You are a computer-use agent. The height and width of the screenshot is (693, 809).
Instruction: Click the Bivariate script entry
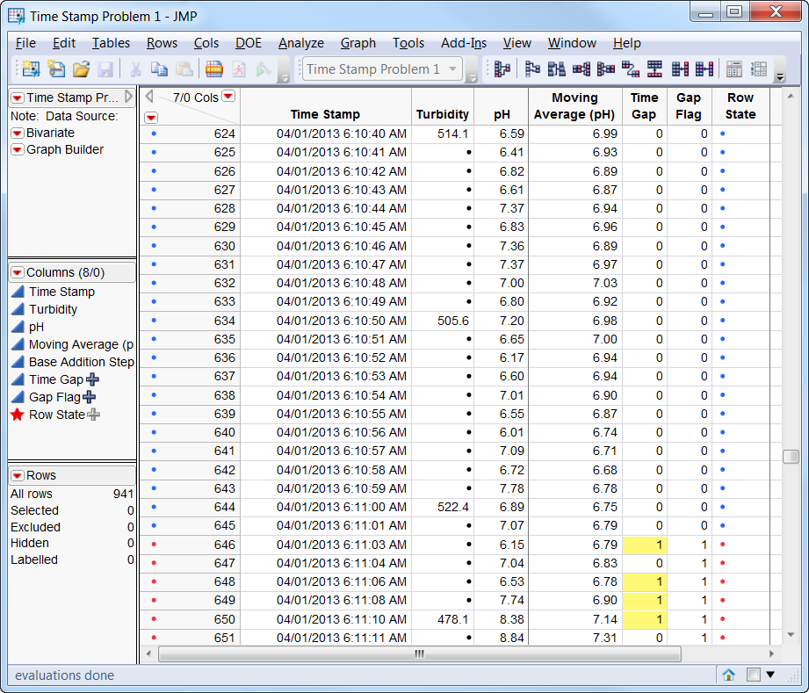pyautogui.click(x=49, y=133)
